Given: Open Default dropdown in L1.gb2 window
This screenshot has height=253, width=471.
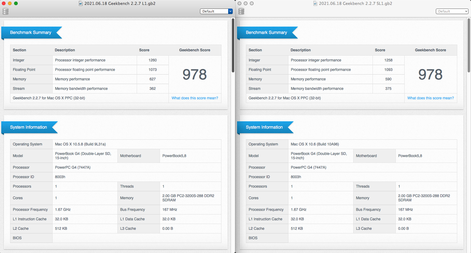Looking at the screenshot, I should [x=217, y=11].
